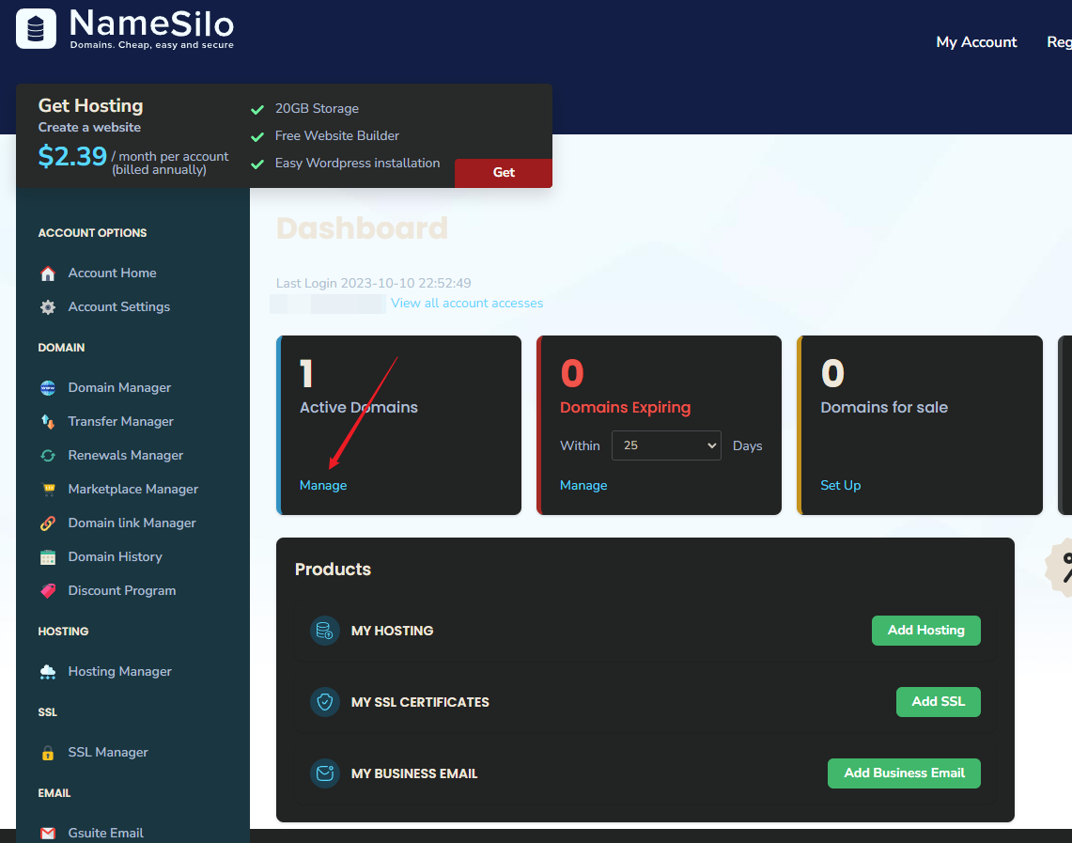1072x843 pixels.
Task: Click Manage under Domains Expiring
Action: point(583,485)
